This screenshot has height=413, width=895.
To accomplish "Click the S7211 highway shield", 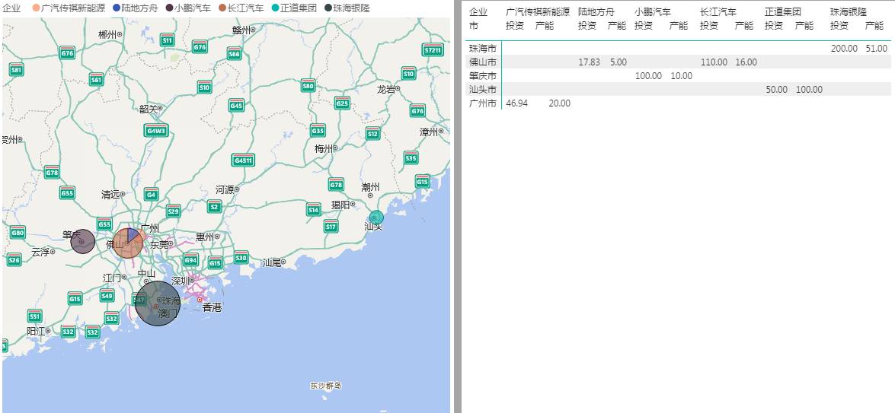I will [433, 49].
